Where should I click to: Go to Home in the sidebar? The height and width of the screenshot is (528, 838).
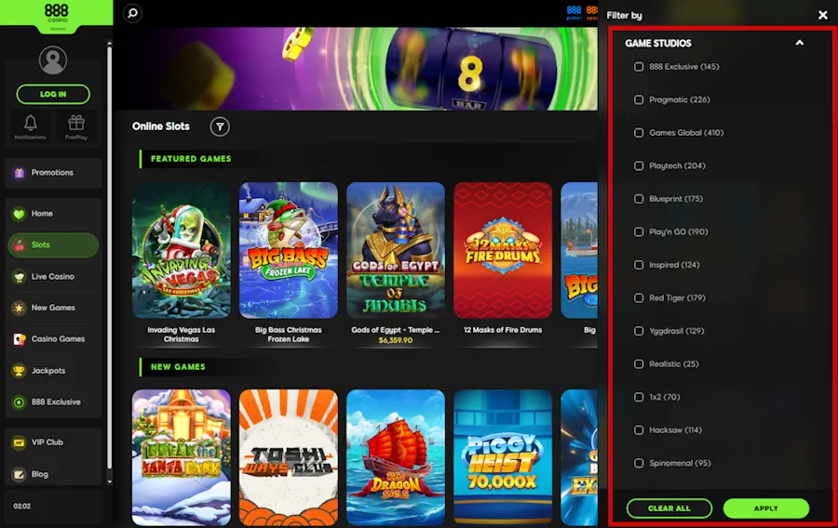point(53,214)
